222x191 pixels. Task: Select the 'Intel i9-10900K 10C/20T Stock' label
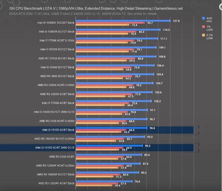(x=55, y=23)
